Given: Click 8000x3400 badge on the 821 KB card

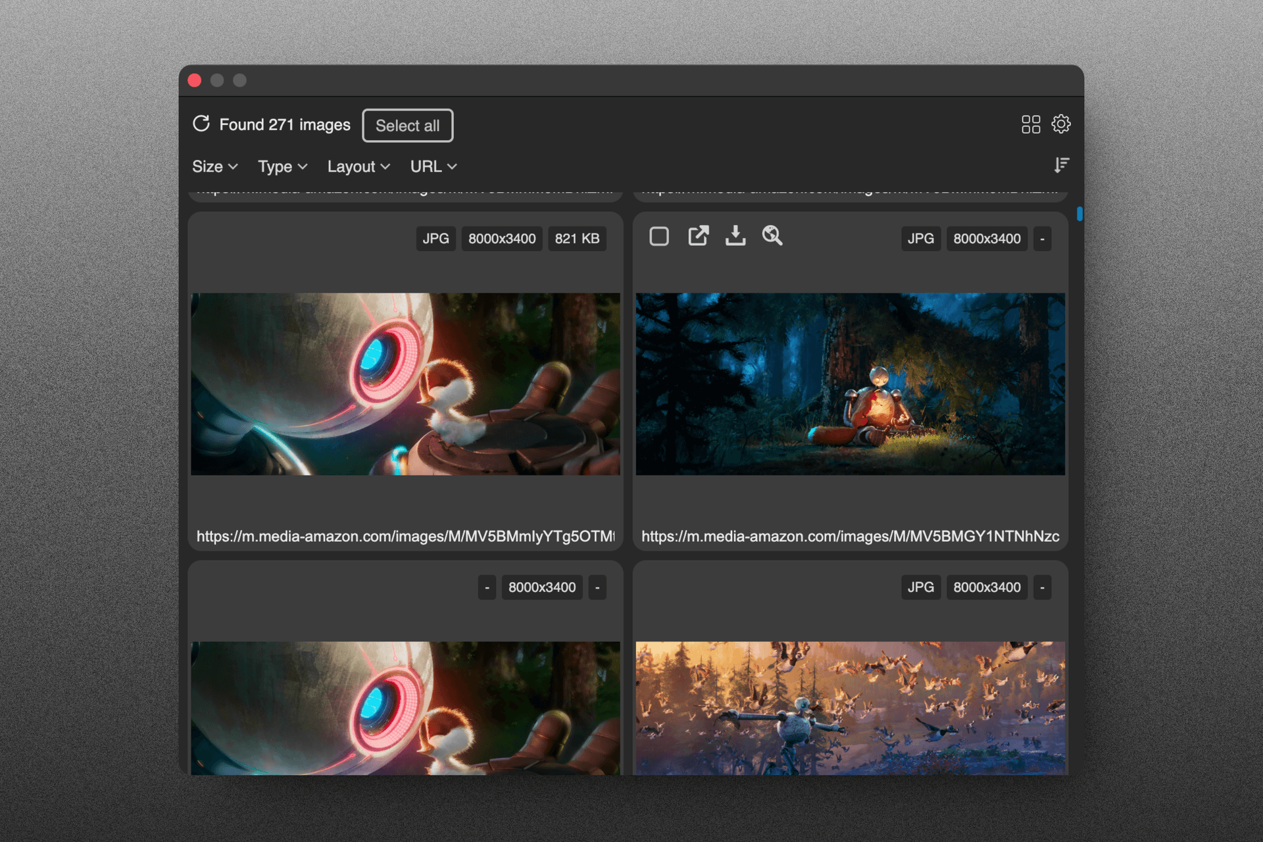Looking at the screenshot, I should click(x=502, y=239).
